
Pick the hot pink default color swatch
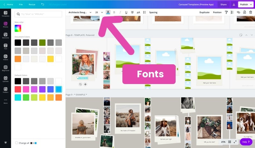click(x=26, y=89)
